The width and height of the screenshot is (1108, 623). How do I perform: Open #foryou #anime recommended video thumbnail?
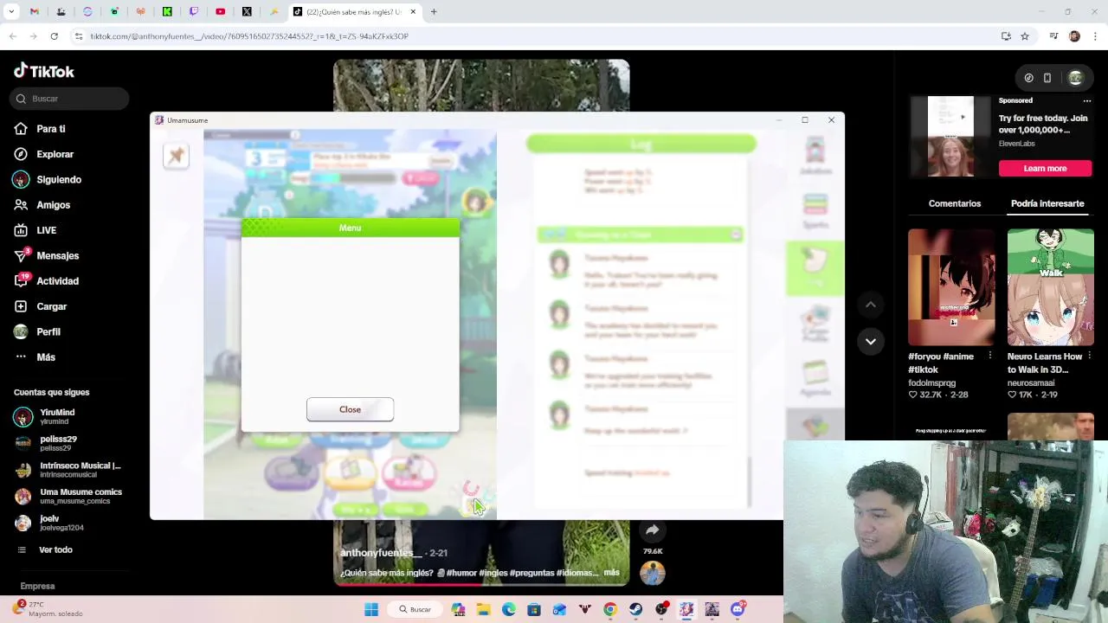(x=951, y=286)
